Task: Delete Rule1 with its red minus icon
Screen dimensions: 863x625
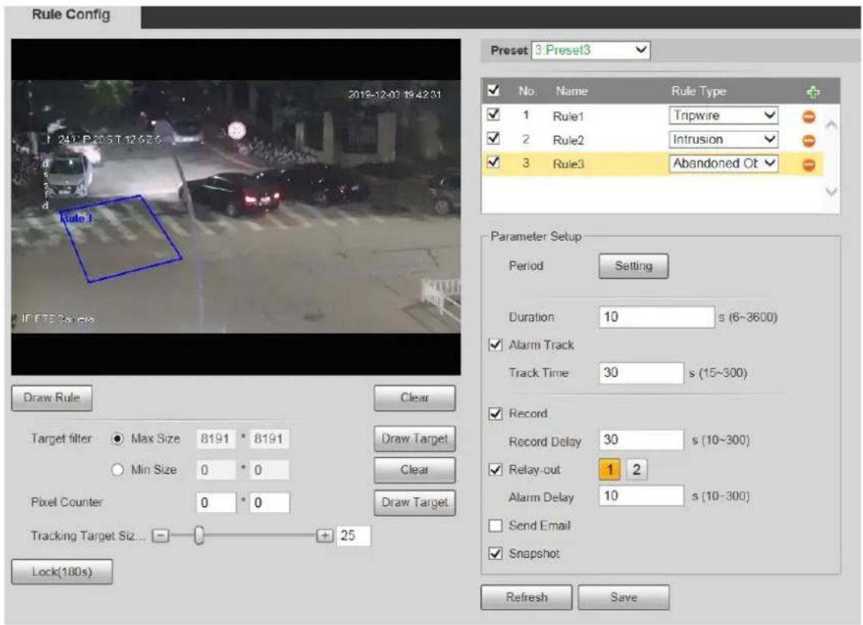Action: pos(808,117)
